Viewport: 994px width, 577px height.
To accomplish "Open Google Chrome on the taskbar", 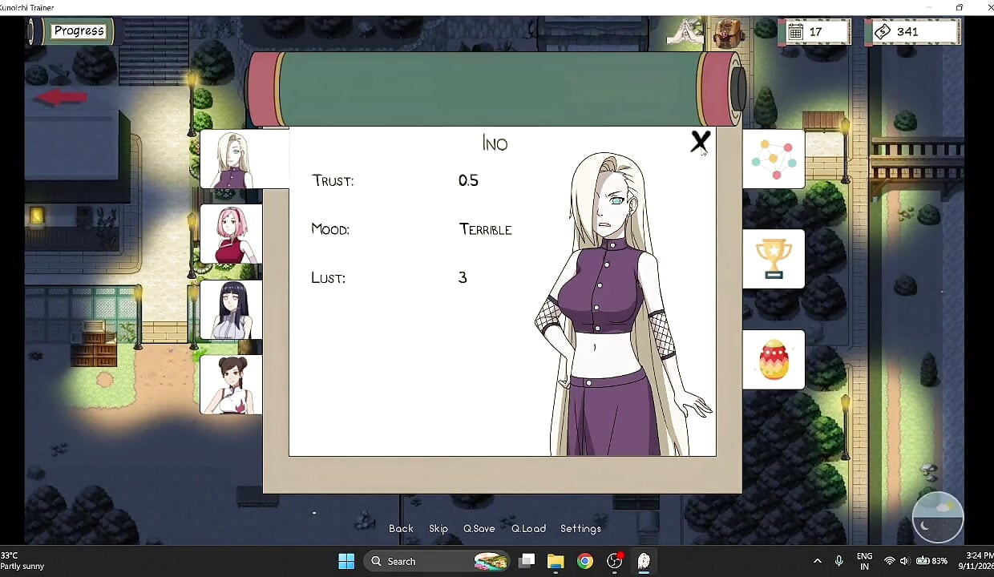I will (x=585, y=561).
